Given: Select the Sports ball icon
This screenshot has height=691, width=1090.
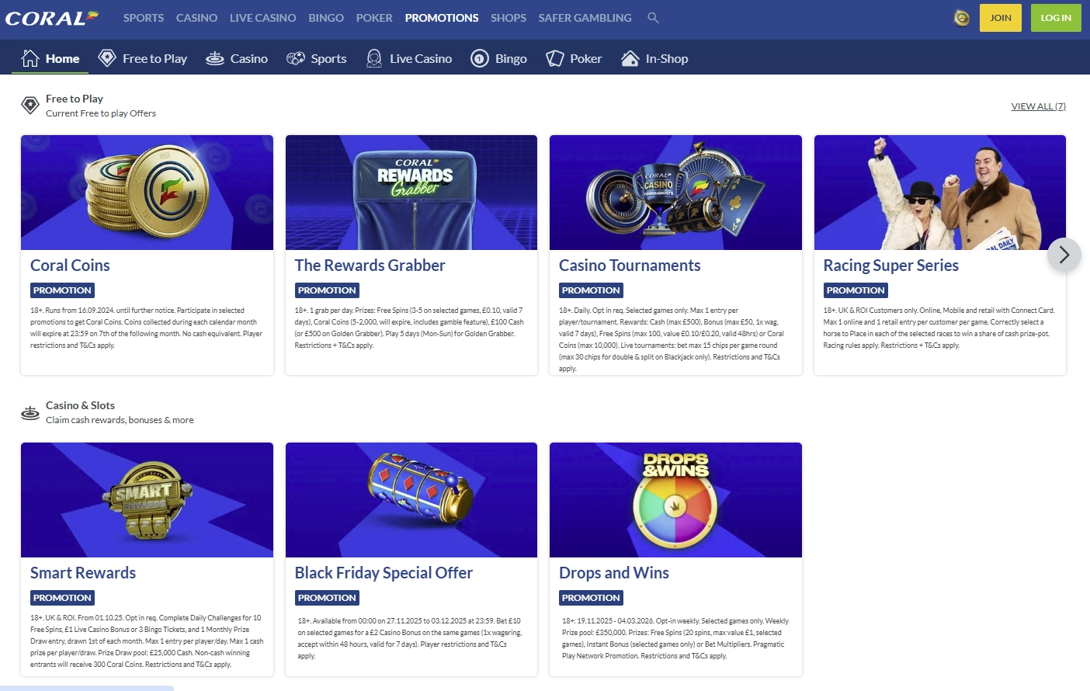Looking at the screenshot, I should pos(296,57).
